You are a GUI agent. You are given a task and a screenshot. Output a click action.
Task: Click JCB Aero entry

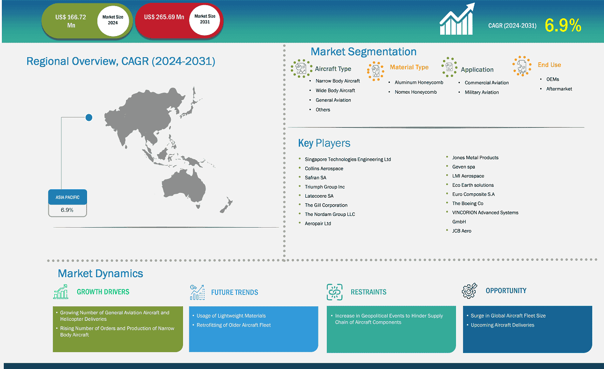tap(462, 231)
